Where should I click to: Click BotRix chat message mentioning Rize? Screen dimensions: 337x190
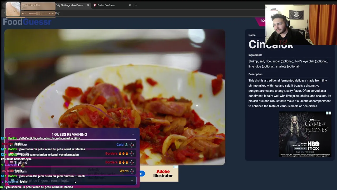(x=44, y=138)
